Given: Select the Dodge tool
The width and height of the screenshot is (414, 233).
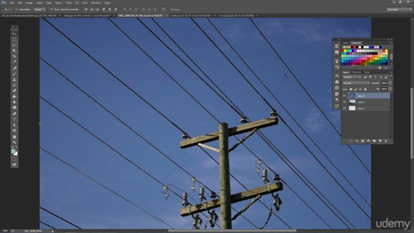Looking at the screenshot, I should [x=14, y=107].
